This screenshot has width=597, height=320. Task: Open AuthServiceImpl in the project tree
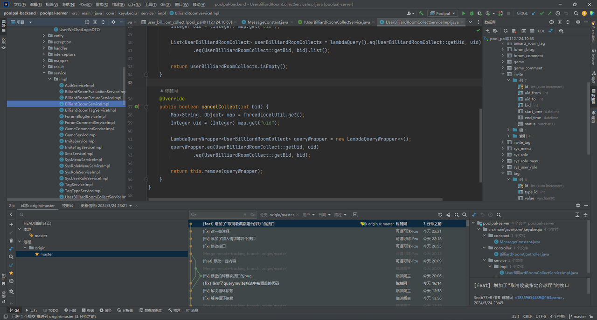(79, 86)
